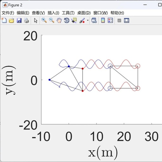Activate the Zoom In magnifier tool
162x162 pixels.
[44, 20]
